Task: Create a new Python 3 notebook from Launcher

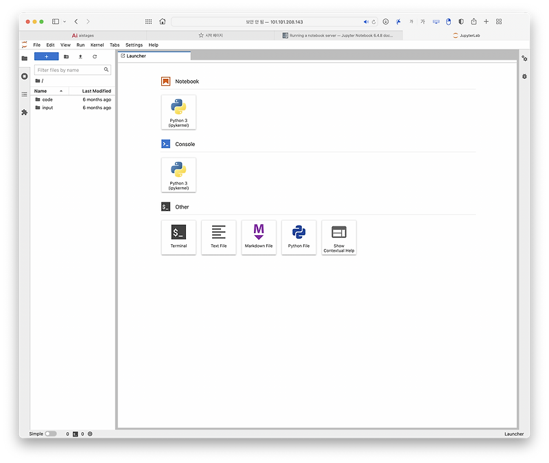Action: [178, 112]
